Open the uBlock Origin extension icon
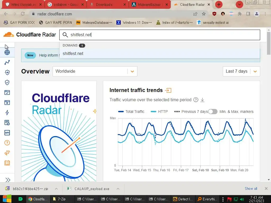 click(x=214, y=14)
